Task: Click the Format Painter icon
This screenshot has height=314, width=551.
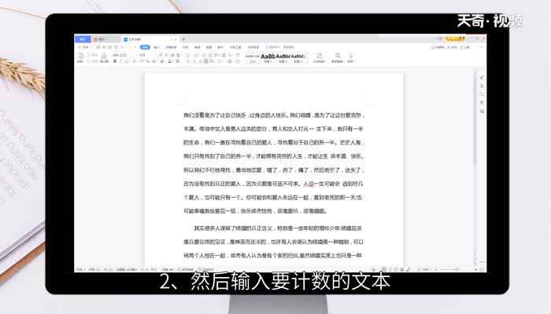Action: 104,57
